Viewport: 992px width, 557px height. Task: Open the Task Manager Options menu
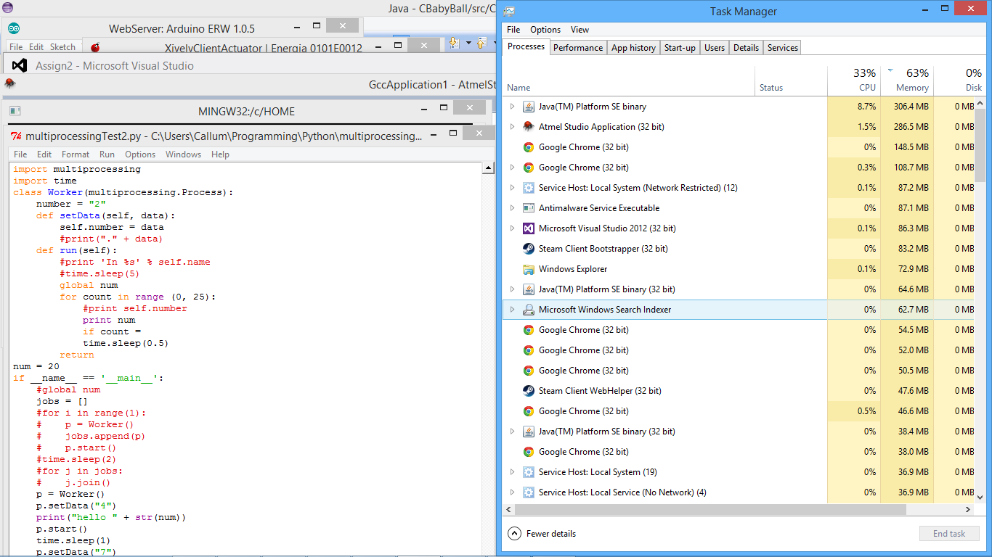click(545, 30)
